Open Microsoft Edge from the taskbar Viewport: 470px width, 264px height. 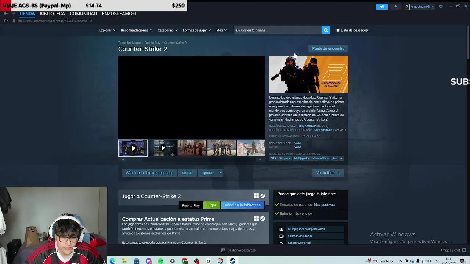[112, 261]
